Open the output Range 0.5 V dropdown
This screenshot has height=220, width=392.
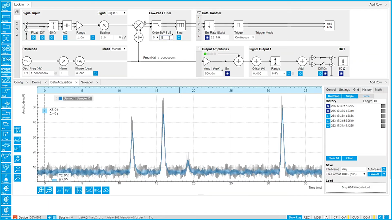pos(278,74)
